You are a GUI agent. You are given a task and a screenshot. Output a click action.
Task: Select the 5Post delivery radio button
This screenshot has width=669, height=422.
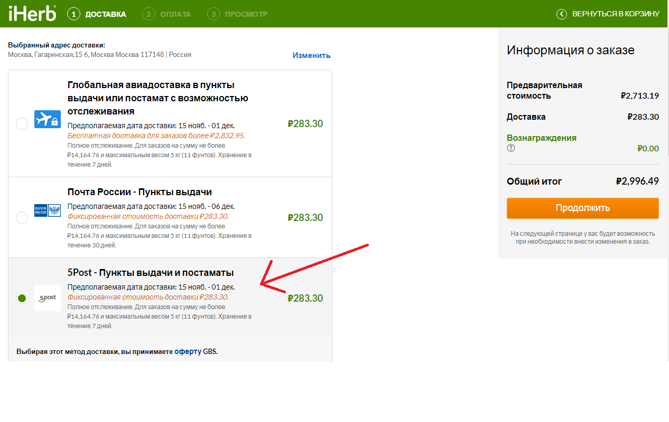pyautogui.click(x=22, y=298)
